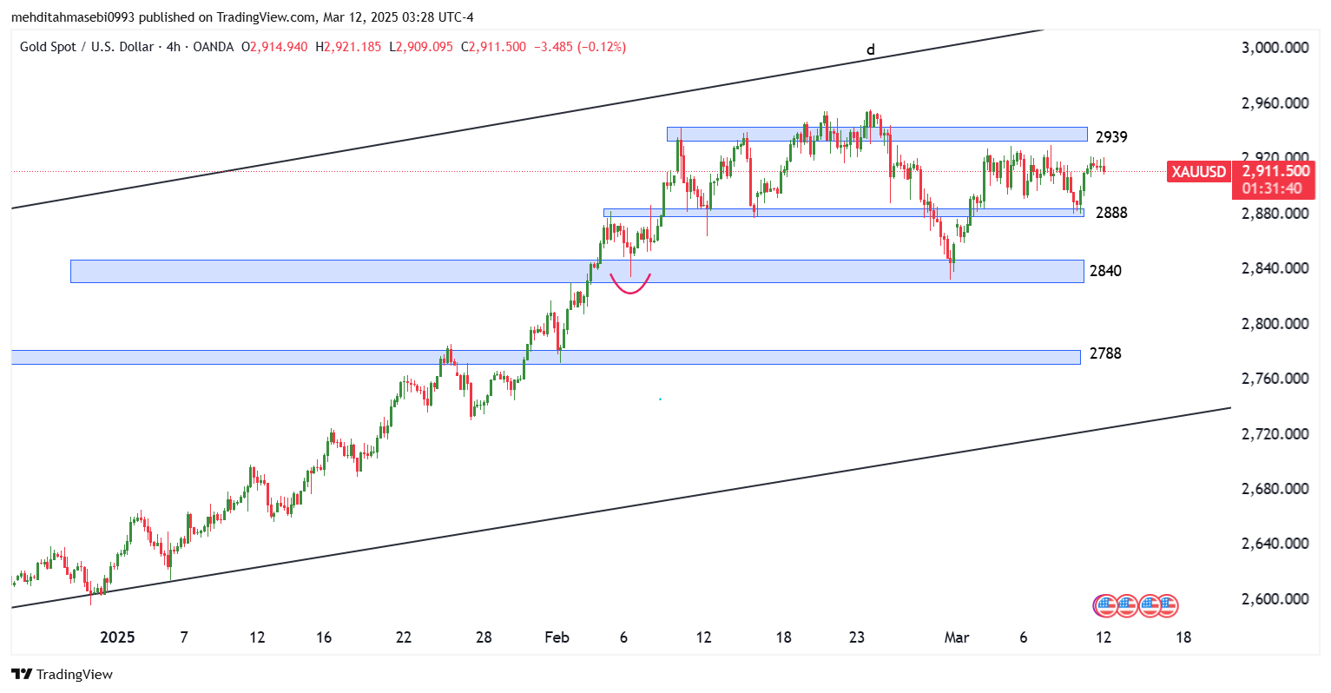
Task: Click the Feb date label on time axis
Action: (557, 637)
